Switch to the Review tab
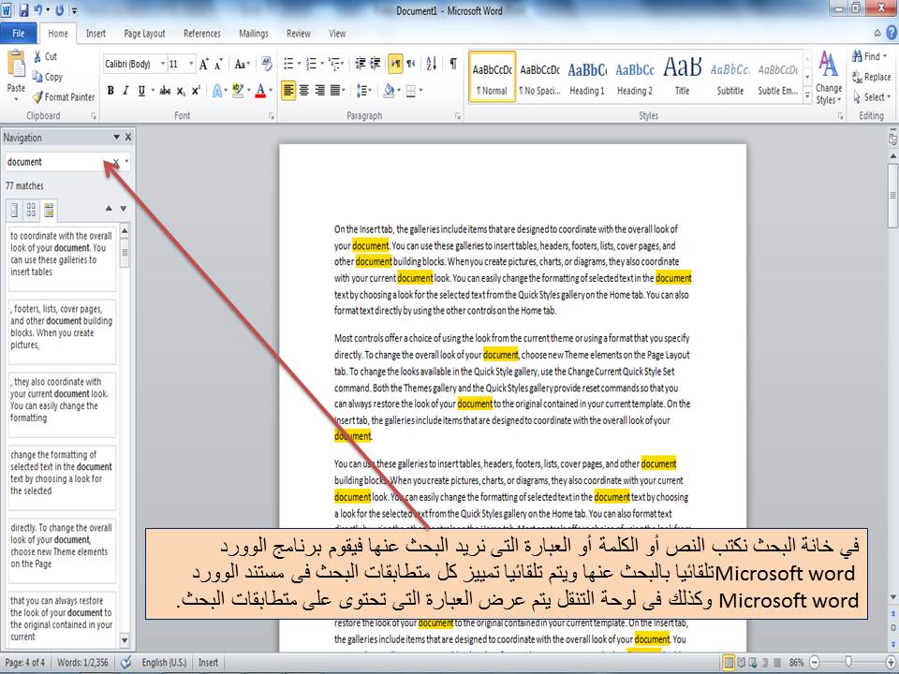This screenshot has width=899, height=674. tap(299, 34)
